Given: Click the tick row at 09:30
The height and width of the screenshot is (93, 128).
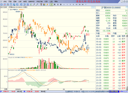Looking at the screenshot, I should [x=111, y=39].
